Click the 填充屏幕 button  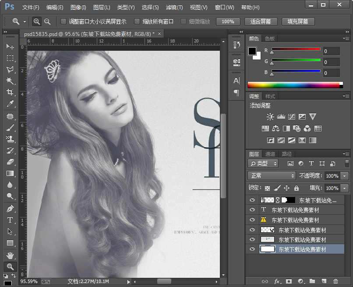(x=297, y=21)
